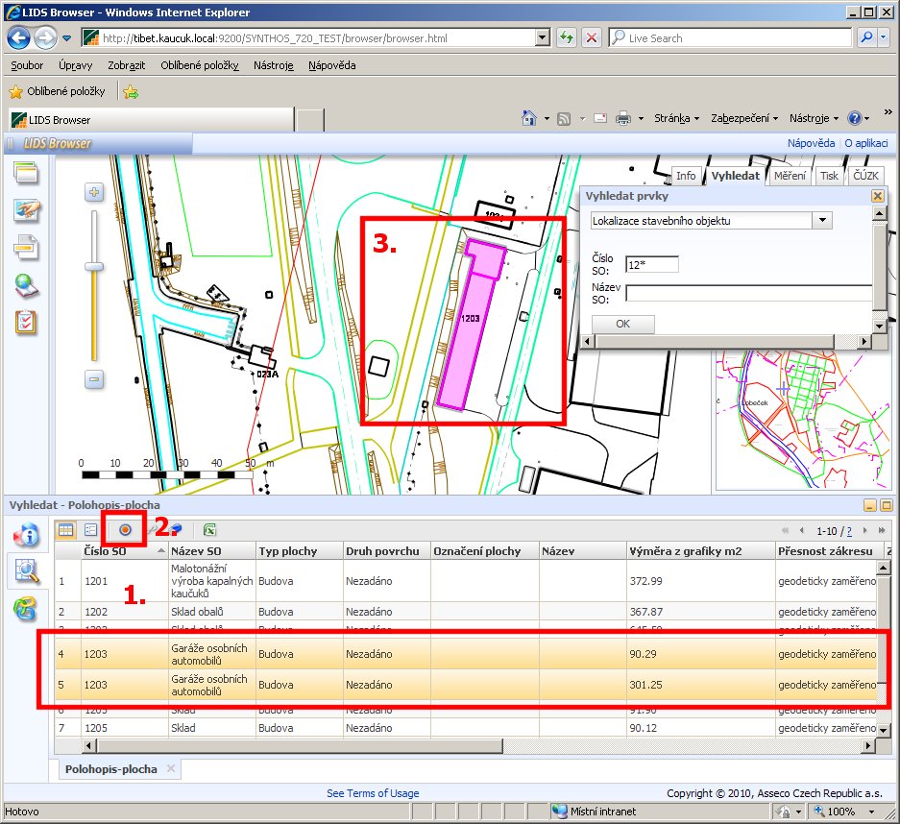Click the chain link icon beside results
The image size is (900, 824).
click(26, 609)
